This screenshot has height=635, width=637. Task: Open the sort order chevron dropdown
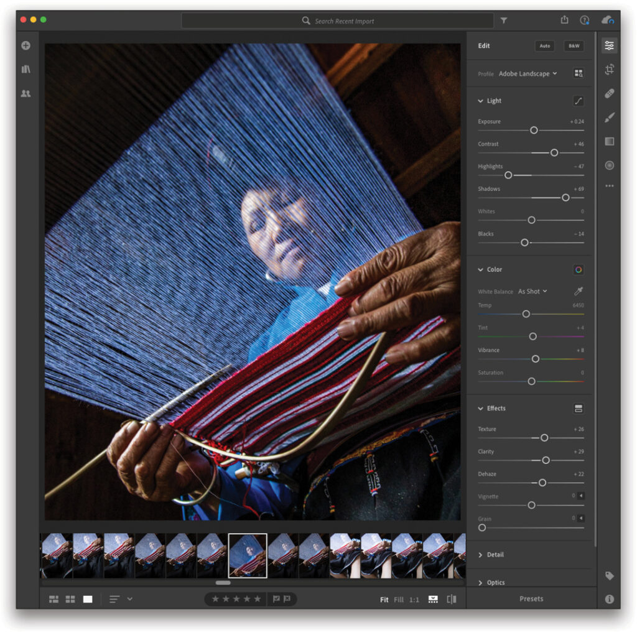(129, 599)
